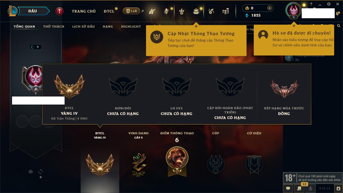Click the ĐIỂM THÔNG THẠO champion portrait
This screenshot has height=193, width=343.
(x=177, y=158)
